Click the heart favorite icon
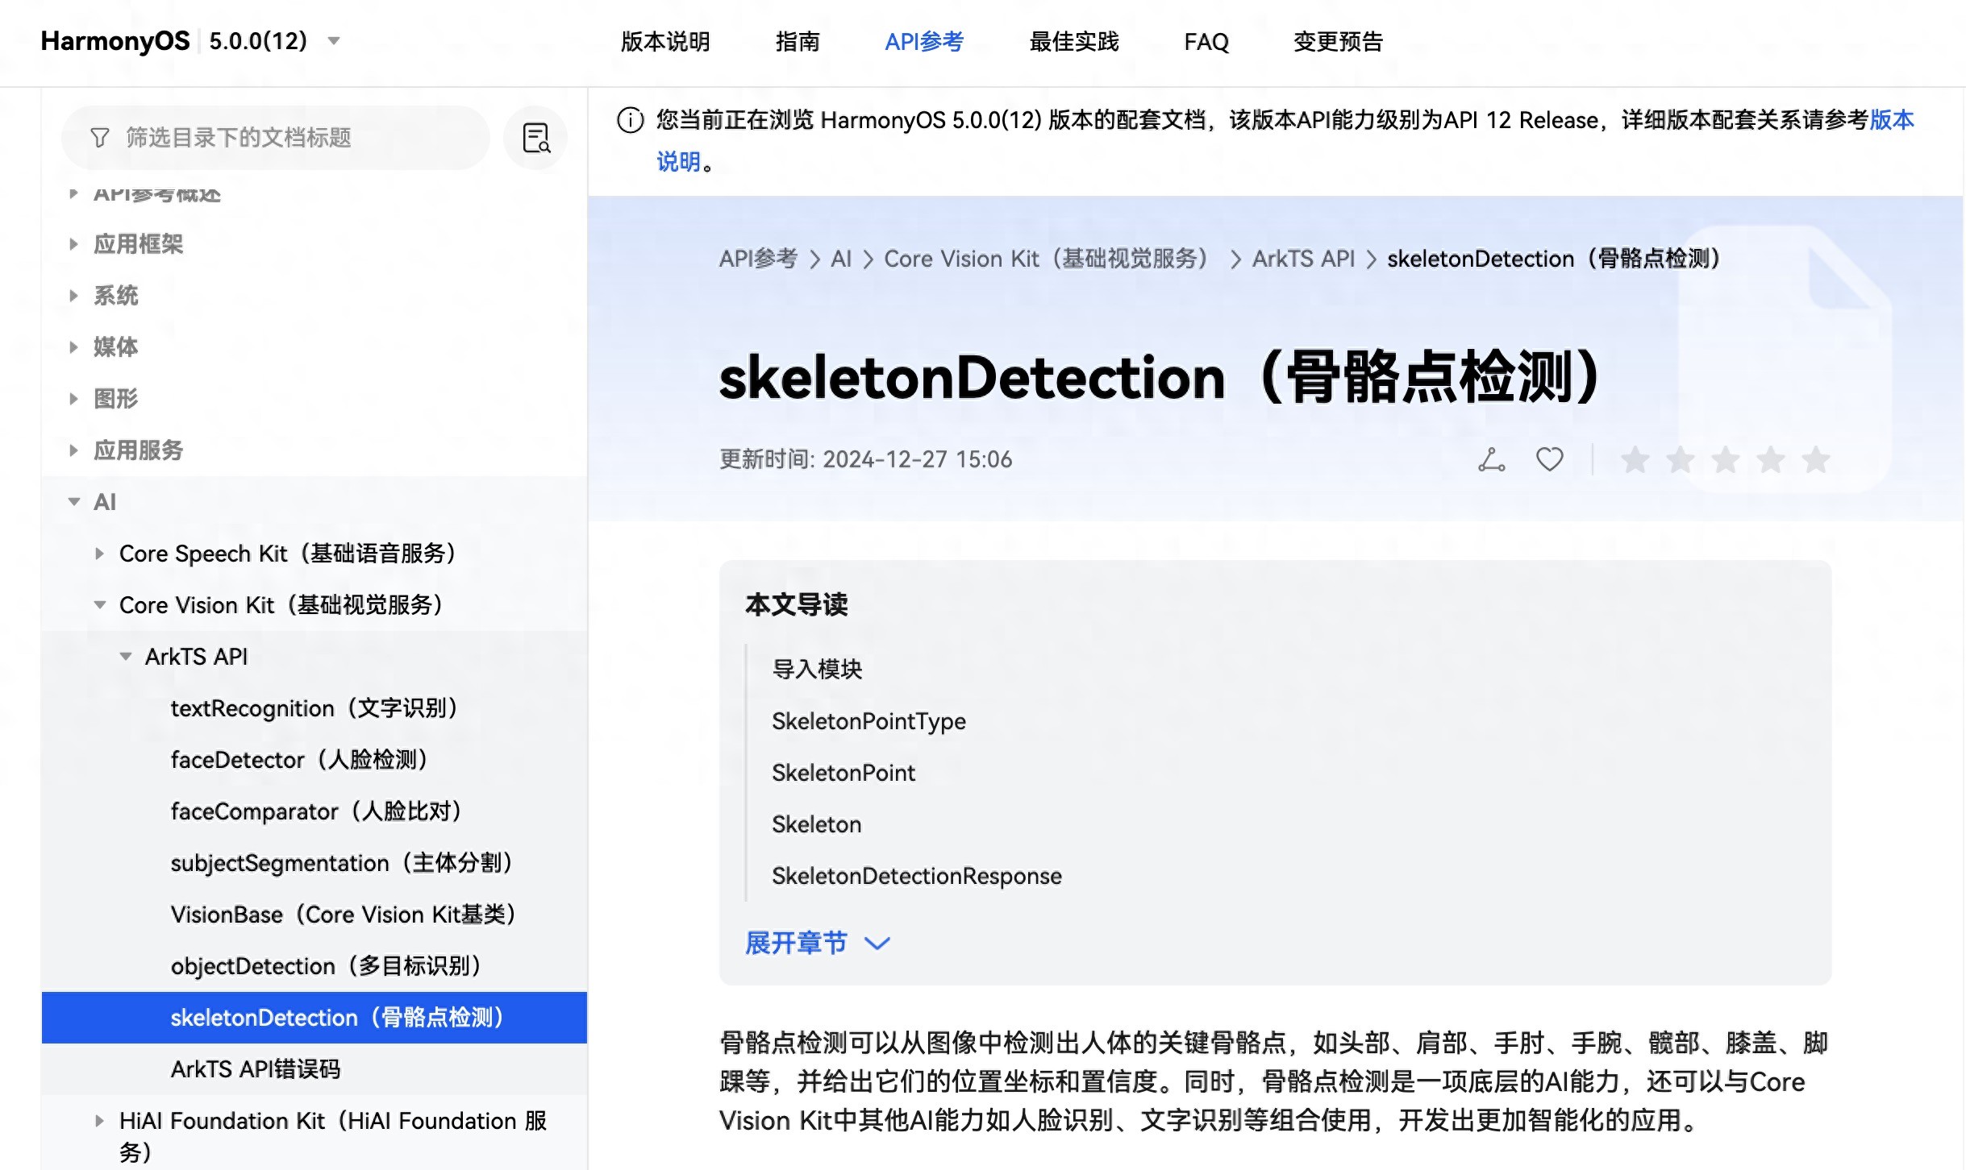This screenshot has height=1170, width=1966. (1549, 459)
